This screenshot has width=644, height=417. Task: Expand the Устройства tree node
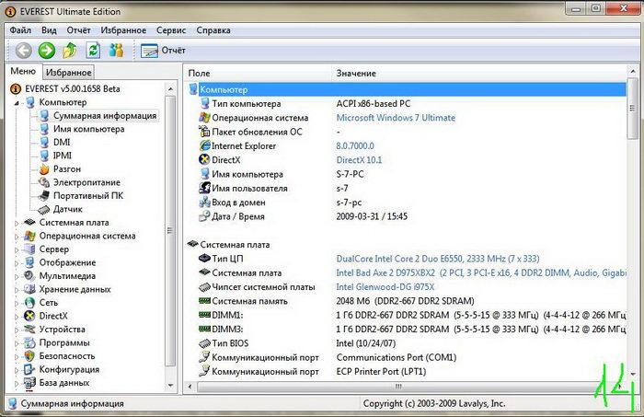coord(17,330)
